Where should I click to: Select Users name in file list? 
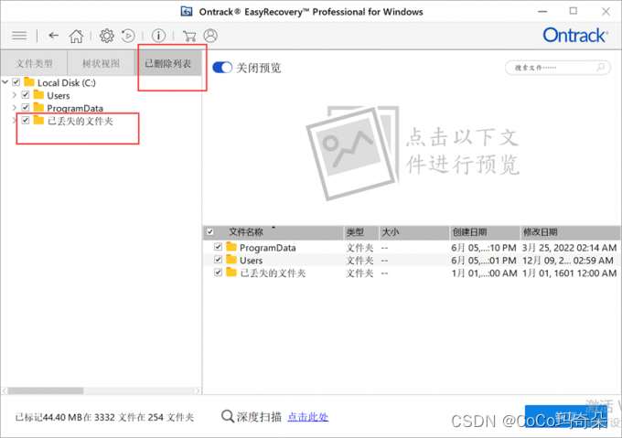point(252,261)
